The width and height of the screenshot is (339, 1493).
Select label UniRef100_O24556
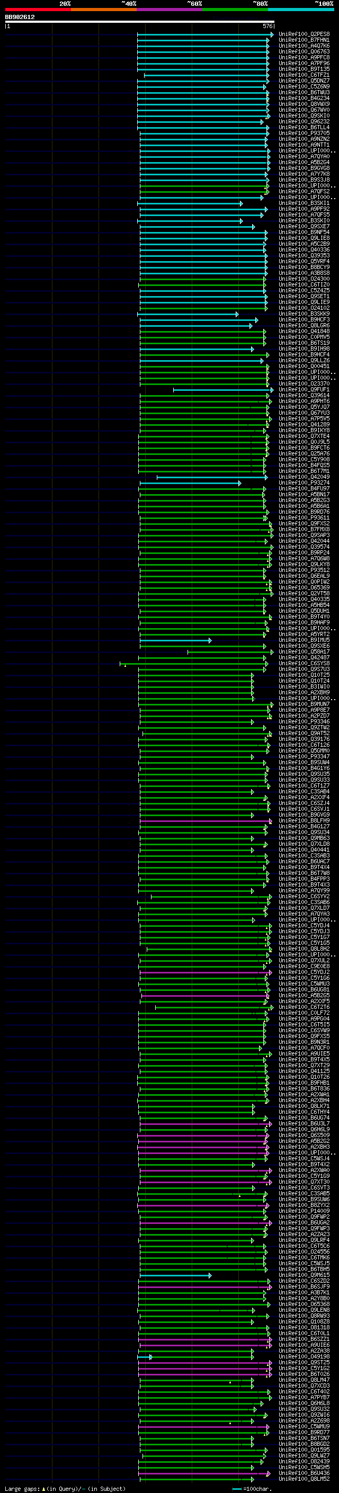[304, 1252]
